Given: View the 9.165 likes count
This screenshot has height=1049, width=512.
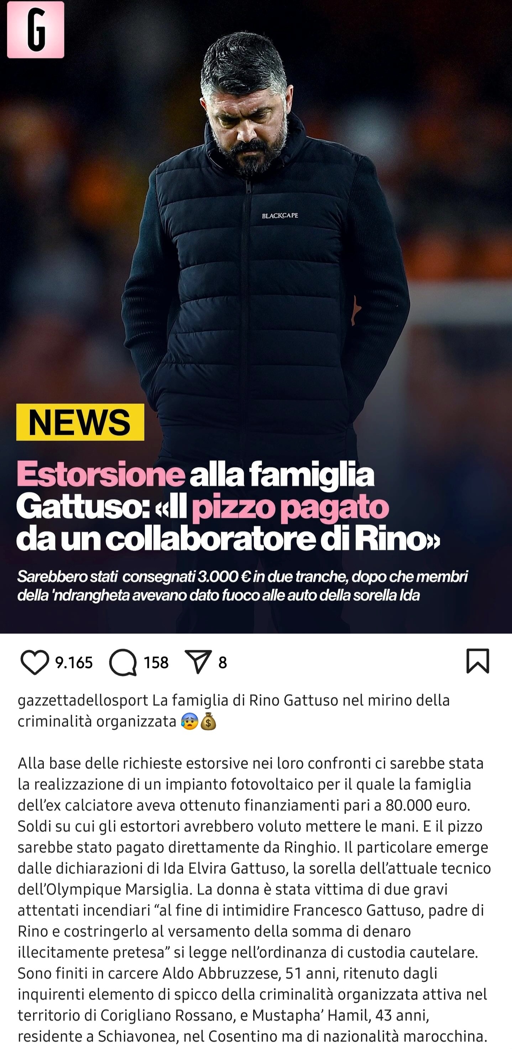Looking at the screenshot, I should (x=74, y=663).
